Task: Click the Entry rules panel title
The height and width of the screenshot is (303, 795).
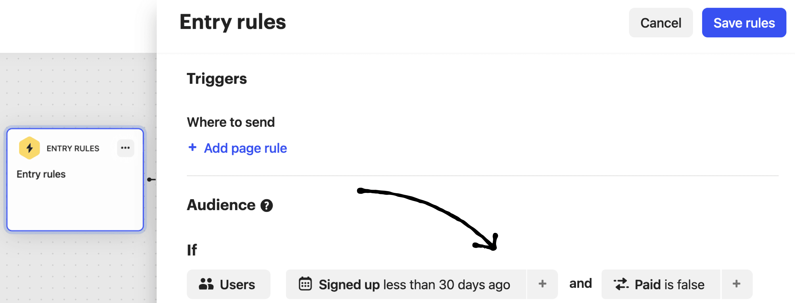Action: point(233,22)
